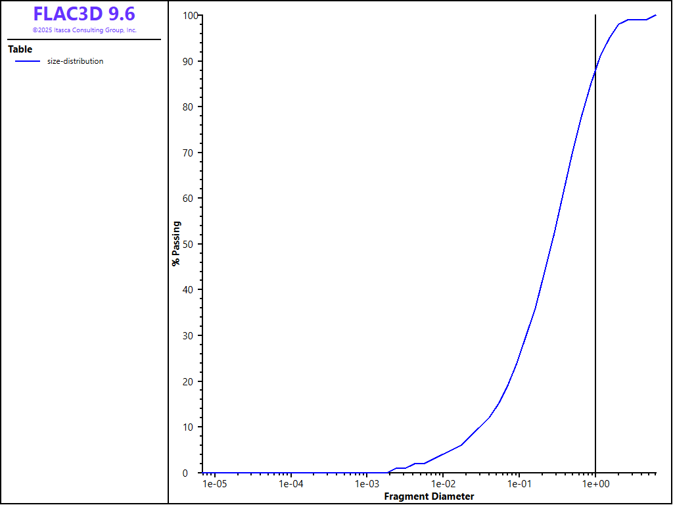Click the % Passing axis title
Image resolution: width=673 pixels, height=505 pixels.
point(176,243)
